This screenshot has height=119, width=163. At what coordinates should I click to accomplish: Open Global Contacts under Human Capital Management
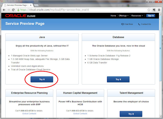click(80, 114)
